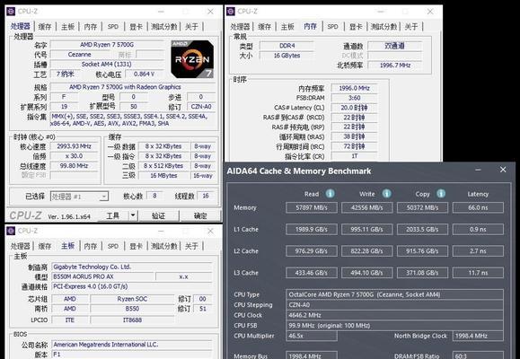520x359 pixels.
Task: Click the 验证 button in CPU-Z
Action: (158, 215)
